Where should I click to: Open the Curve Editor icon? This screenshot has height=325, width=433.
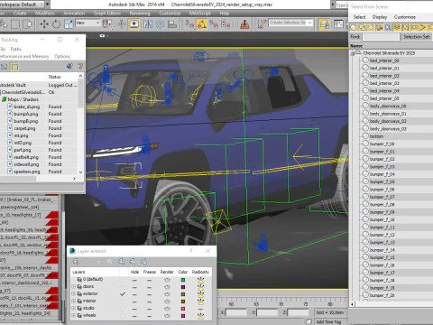pyautogui.click(x=338, y=24)
